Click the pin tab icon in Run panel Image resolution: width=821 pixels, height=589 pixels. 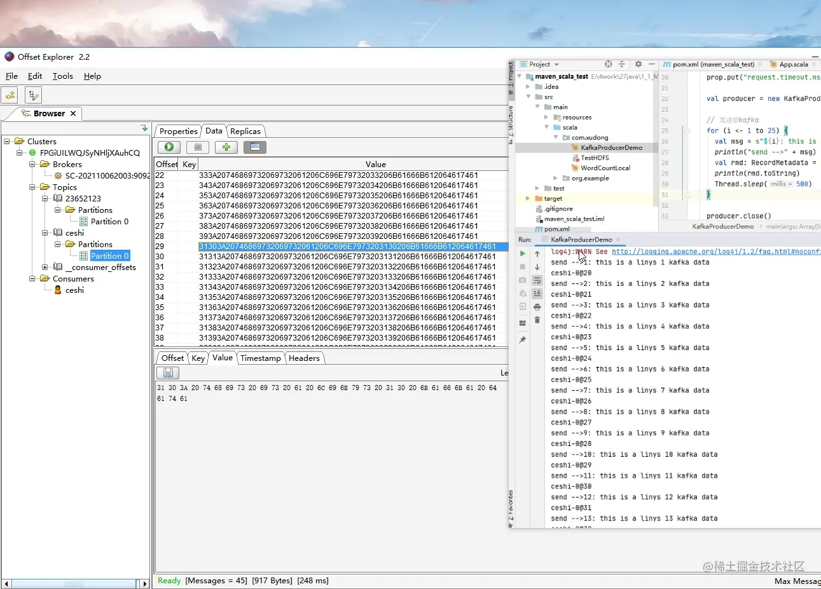523,340
